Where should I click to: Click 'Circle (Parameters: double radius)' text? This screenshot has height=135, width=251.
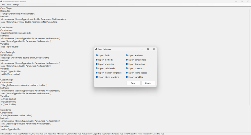(17, 115)
